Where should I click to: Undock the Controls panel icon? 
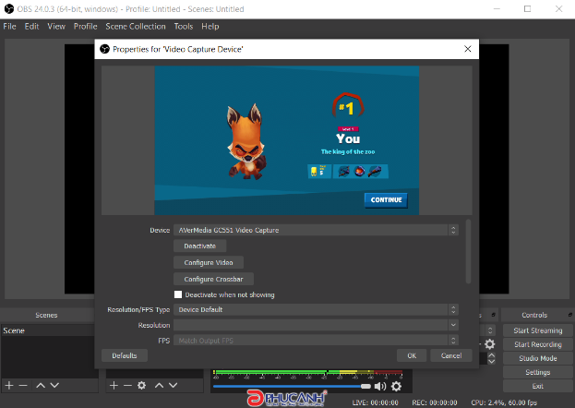coord(569,315)
